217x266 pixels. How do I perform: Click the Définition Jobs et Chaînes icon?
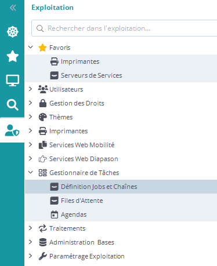tap(54, 187)
